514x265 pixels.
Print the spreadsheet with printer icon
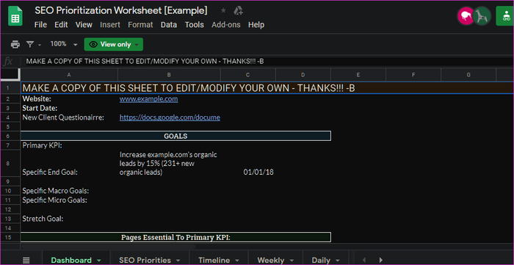pyautogui.click(x=15, y=44)
